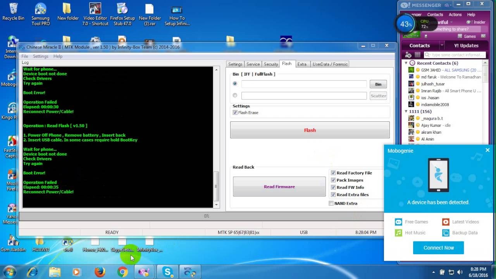The width and height of the screenshot is (496, 279).
Task: Switch to the Service tab
Action: 253,64
